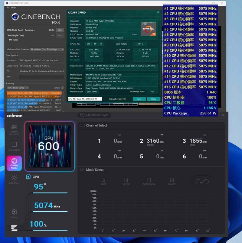Start the CPU Single Core test
The width and height of the screenshot is (242, 243).
coord(60,36)
